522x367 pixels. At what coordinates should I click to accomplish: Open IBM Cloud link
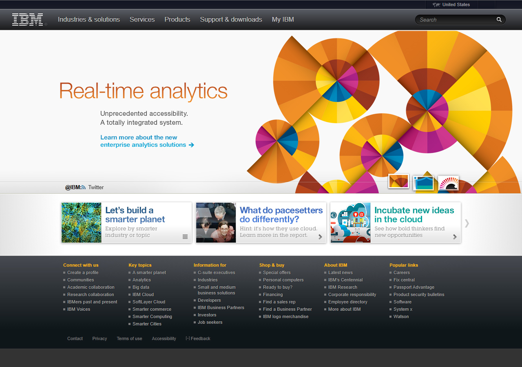[x=143, y=294]
